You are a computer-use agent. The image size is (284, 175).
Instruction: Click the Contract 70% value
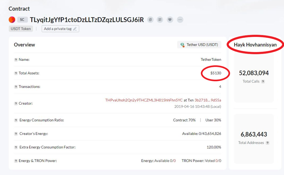click(184, 120)
